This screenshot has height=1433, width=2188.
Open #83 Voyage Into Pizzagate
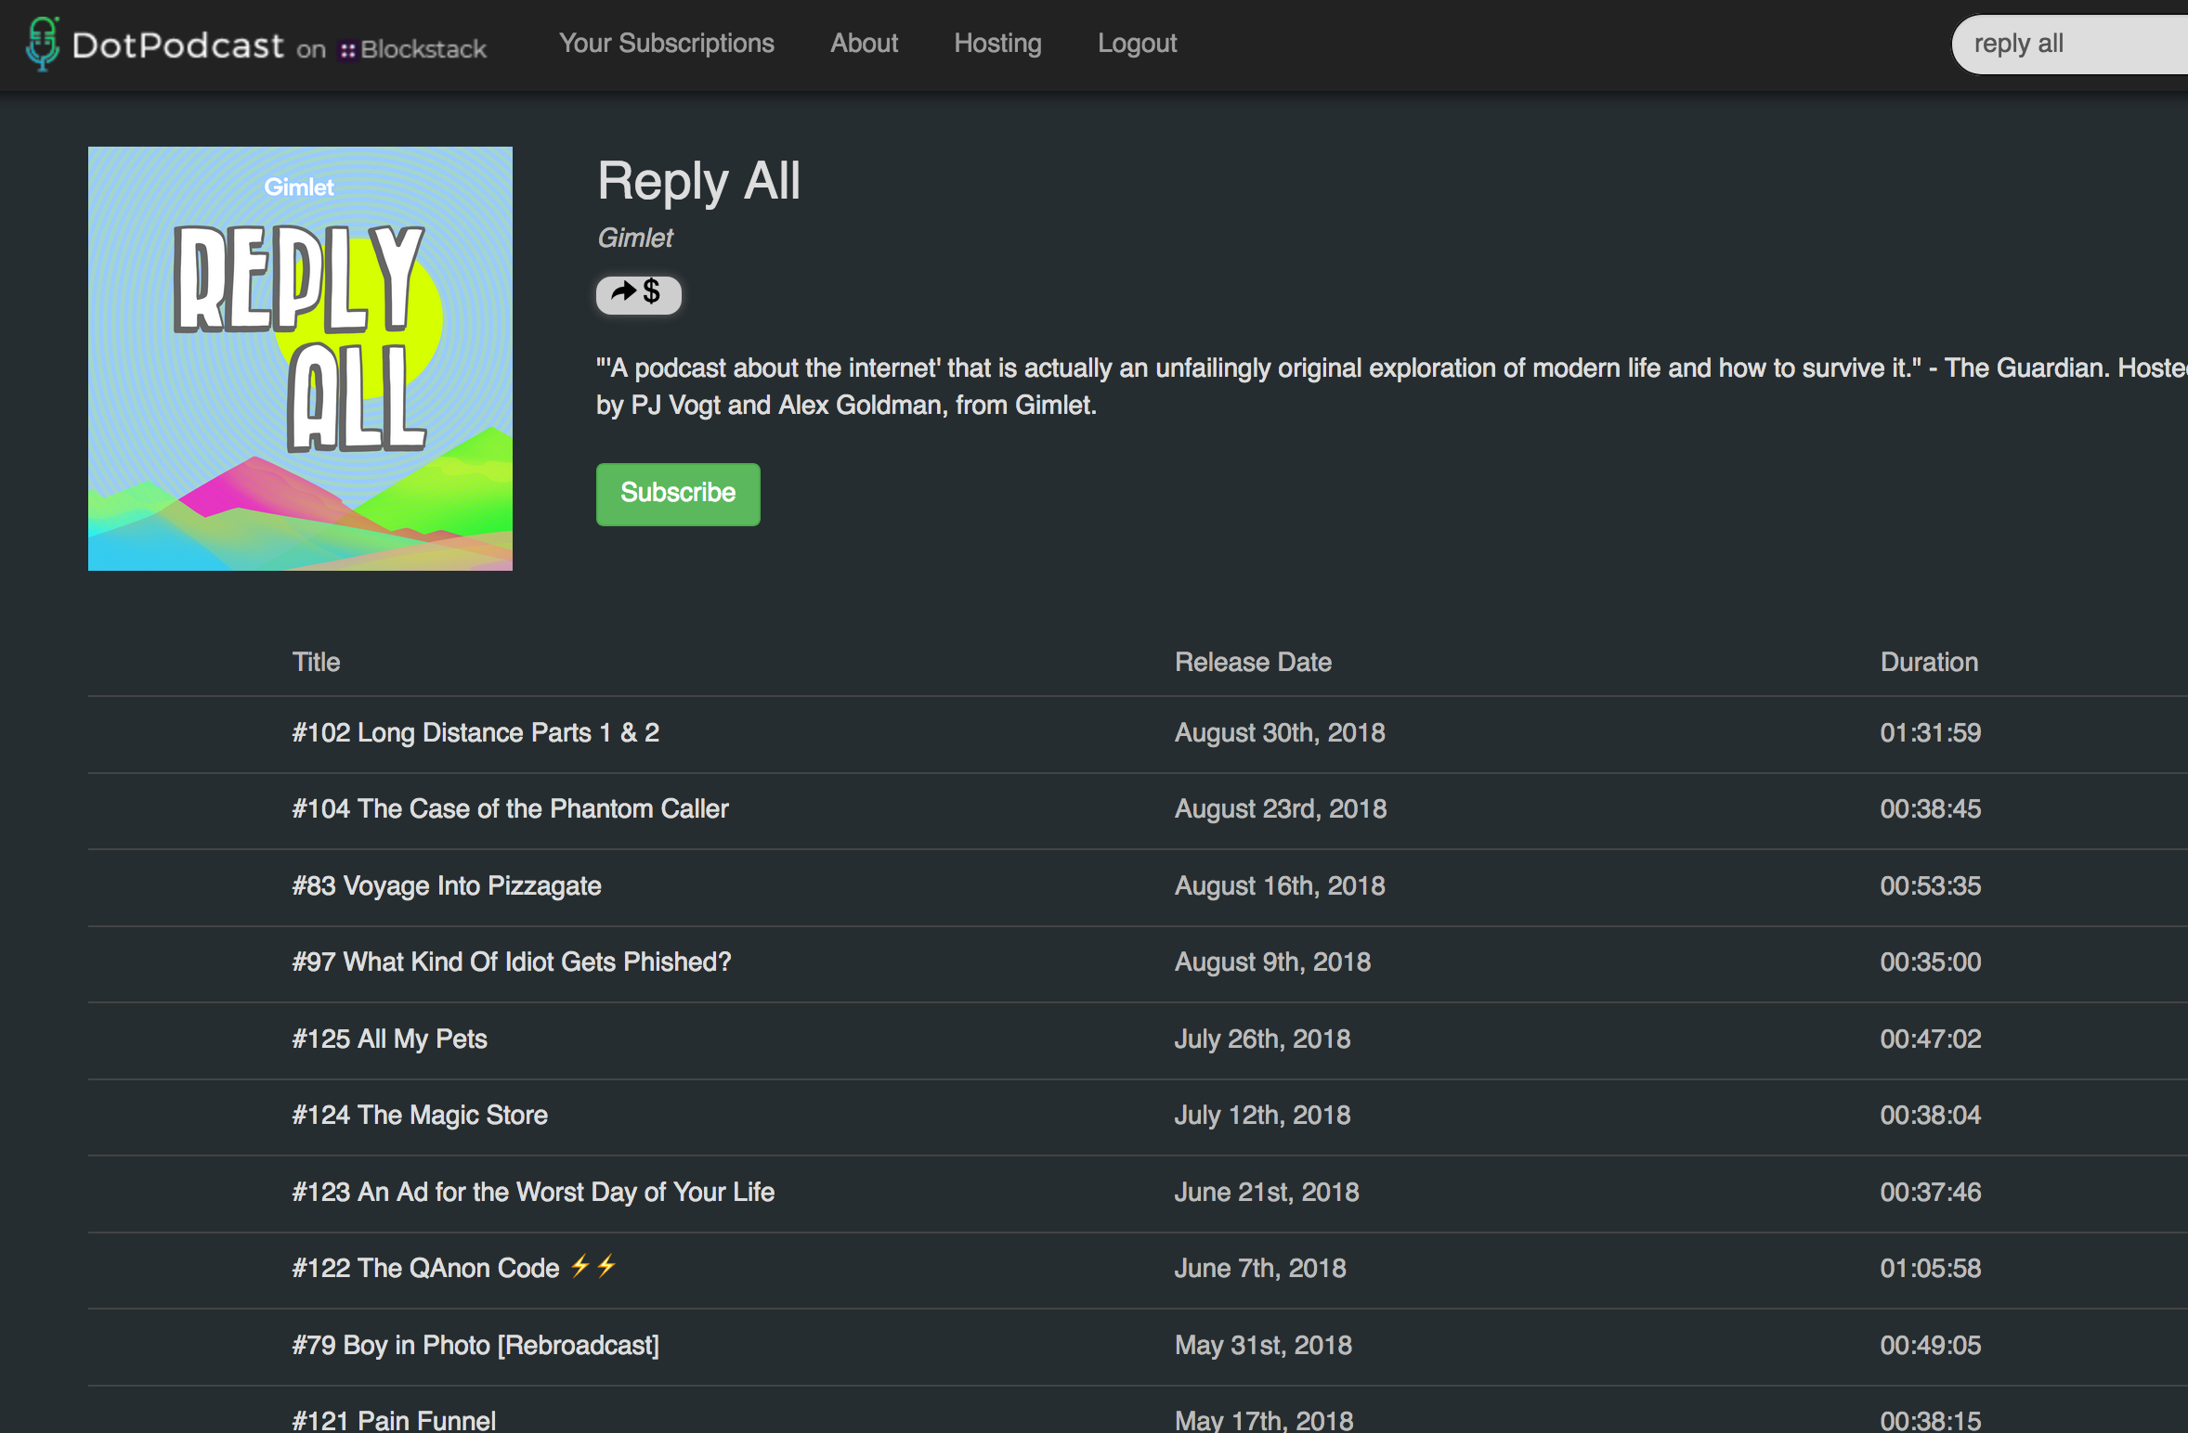click(447, 885)
